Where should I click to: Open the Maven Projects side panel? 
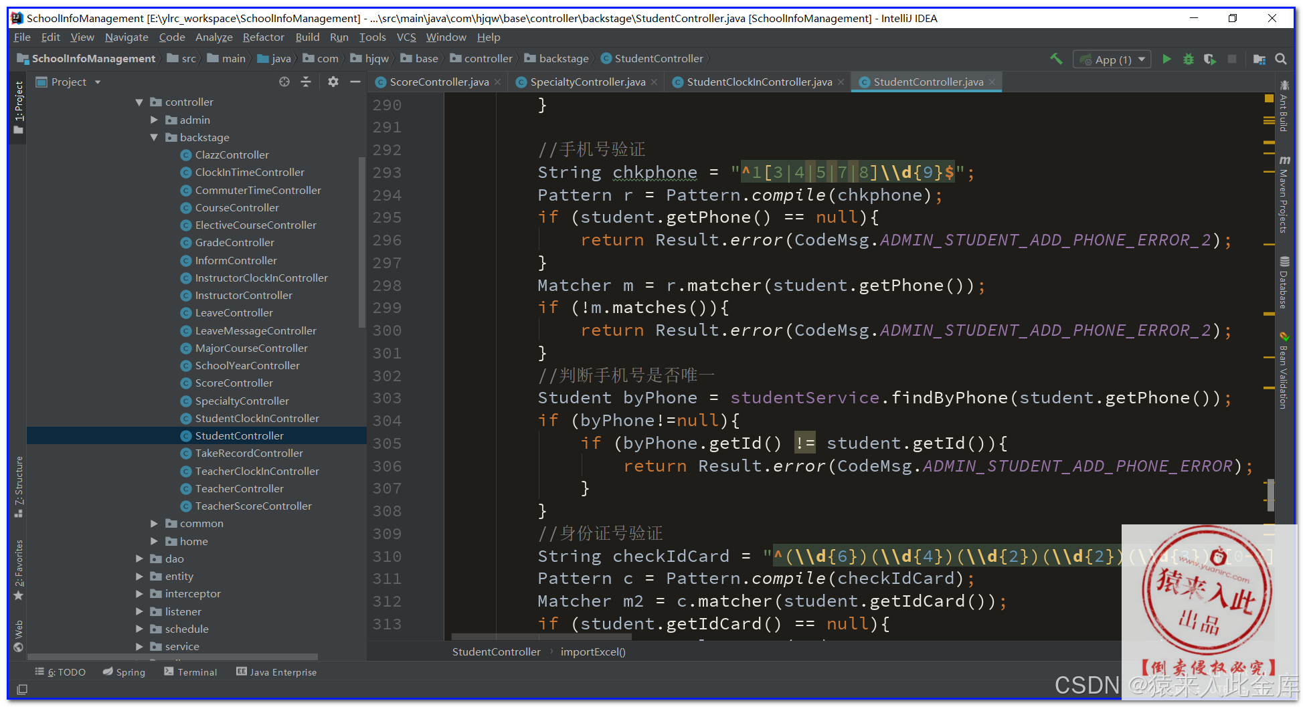[1284, 194]
